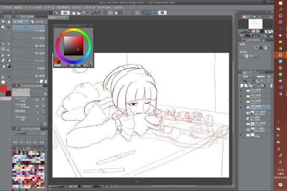Show the IMG_6465 layer
287x191 pixels.
(x=241, y=113)
